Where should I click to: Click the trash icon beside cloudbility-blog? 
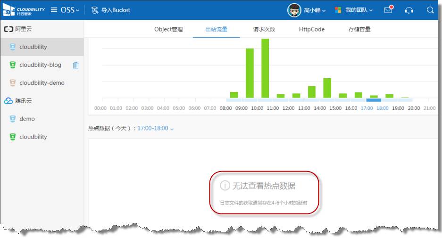click(x=75, y=65)
